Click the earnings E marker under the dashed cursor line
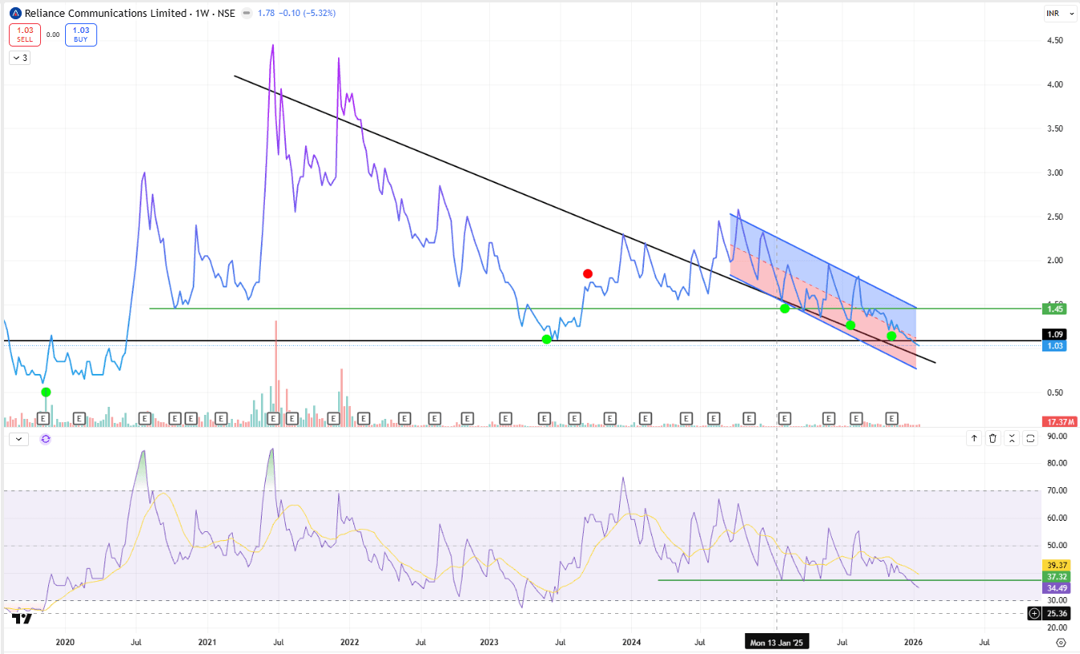The height and width of the screenshot is (654, 1080). point(785,418)
